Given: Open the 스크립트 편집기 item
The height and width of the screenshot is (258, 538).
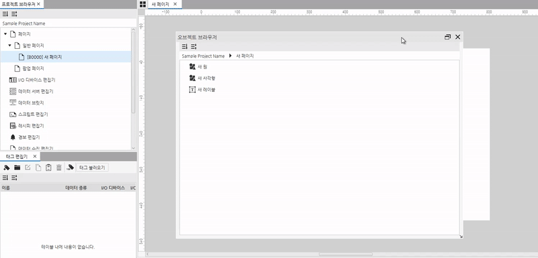Looking at the screenshot, I should pos(33,114).
